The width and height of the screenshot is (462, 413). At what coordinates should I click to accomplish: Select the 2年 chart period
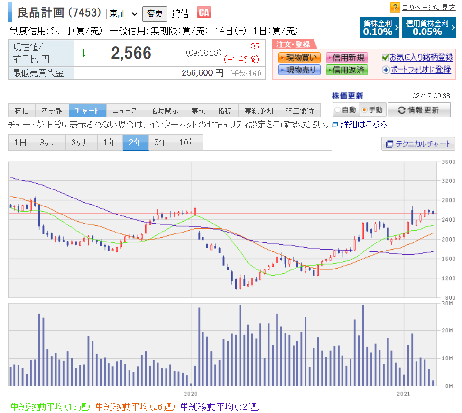point(136,143)
